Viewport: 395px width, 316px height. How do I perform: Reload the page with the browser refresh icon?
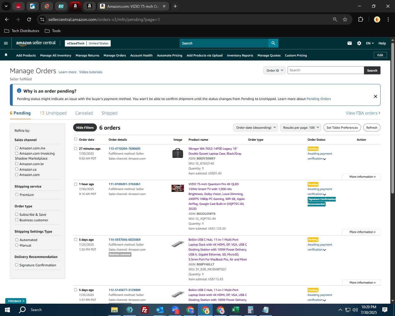coord(29,19)
